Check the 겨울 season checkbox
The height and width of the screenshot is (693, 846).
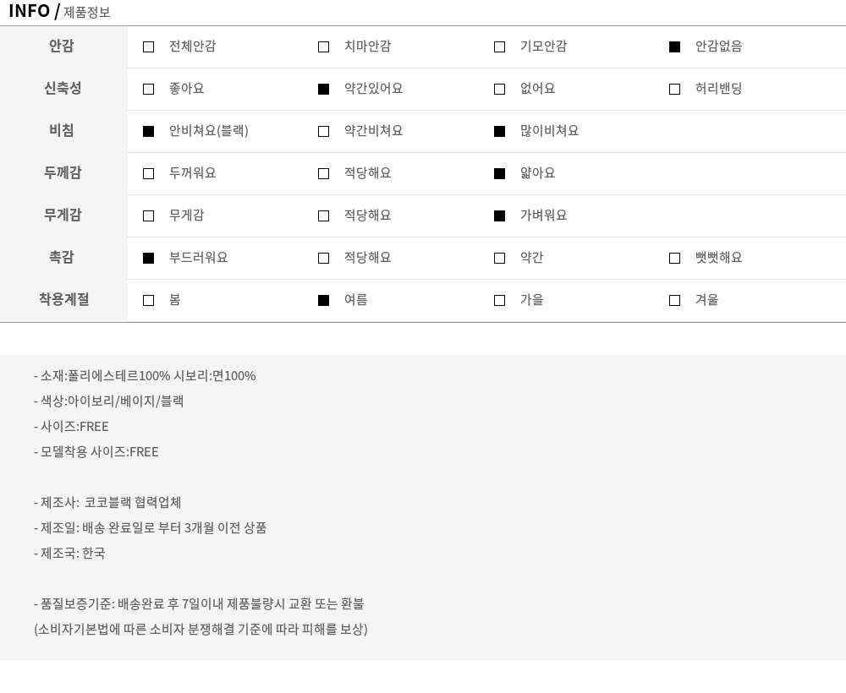click(x=674, y=300)
